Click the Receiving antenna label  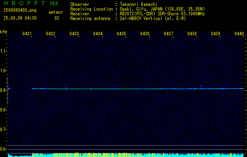click(90, 18)
